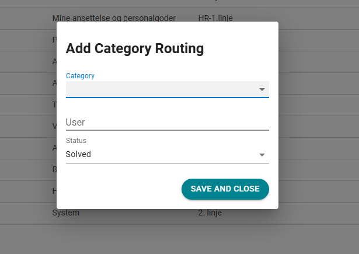Focus the User input field
Screen dimensions: 359x254
click(x=167, y=123)
